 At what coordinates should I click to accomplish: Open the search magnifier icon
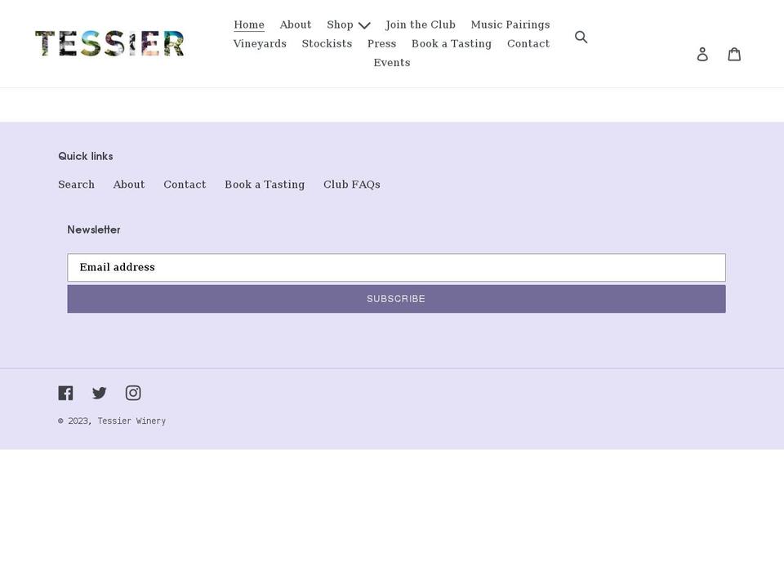581,37
